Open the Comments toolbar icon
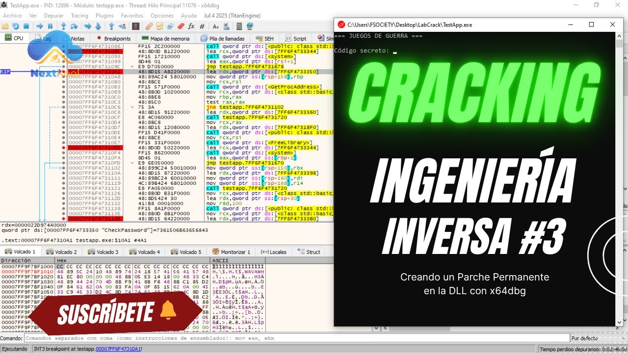Screen dimensions: 628x353 coord(159,26)
